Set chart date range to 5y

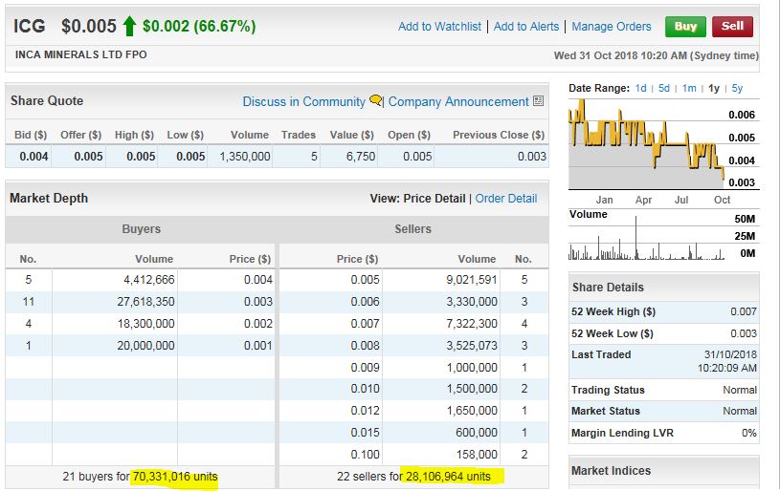pos(737,88)
